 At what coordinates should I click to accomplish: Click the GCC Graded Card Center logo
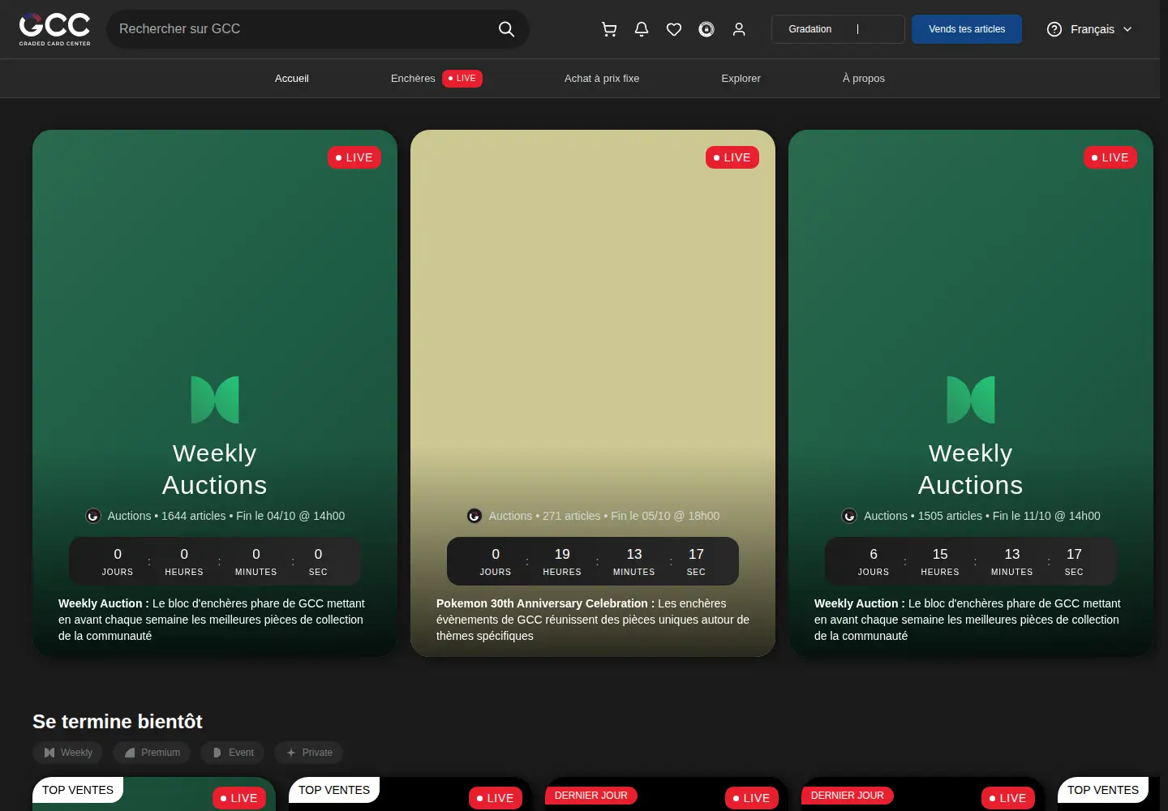(x=55, y=29)
